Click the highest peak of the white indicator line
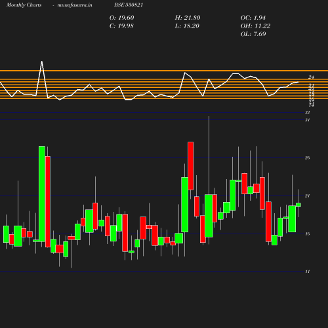The image size is (328, 328). click(x=42, y=62)
